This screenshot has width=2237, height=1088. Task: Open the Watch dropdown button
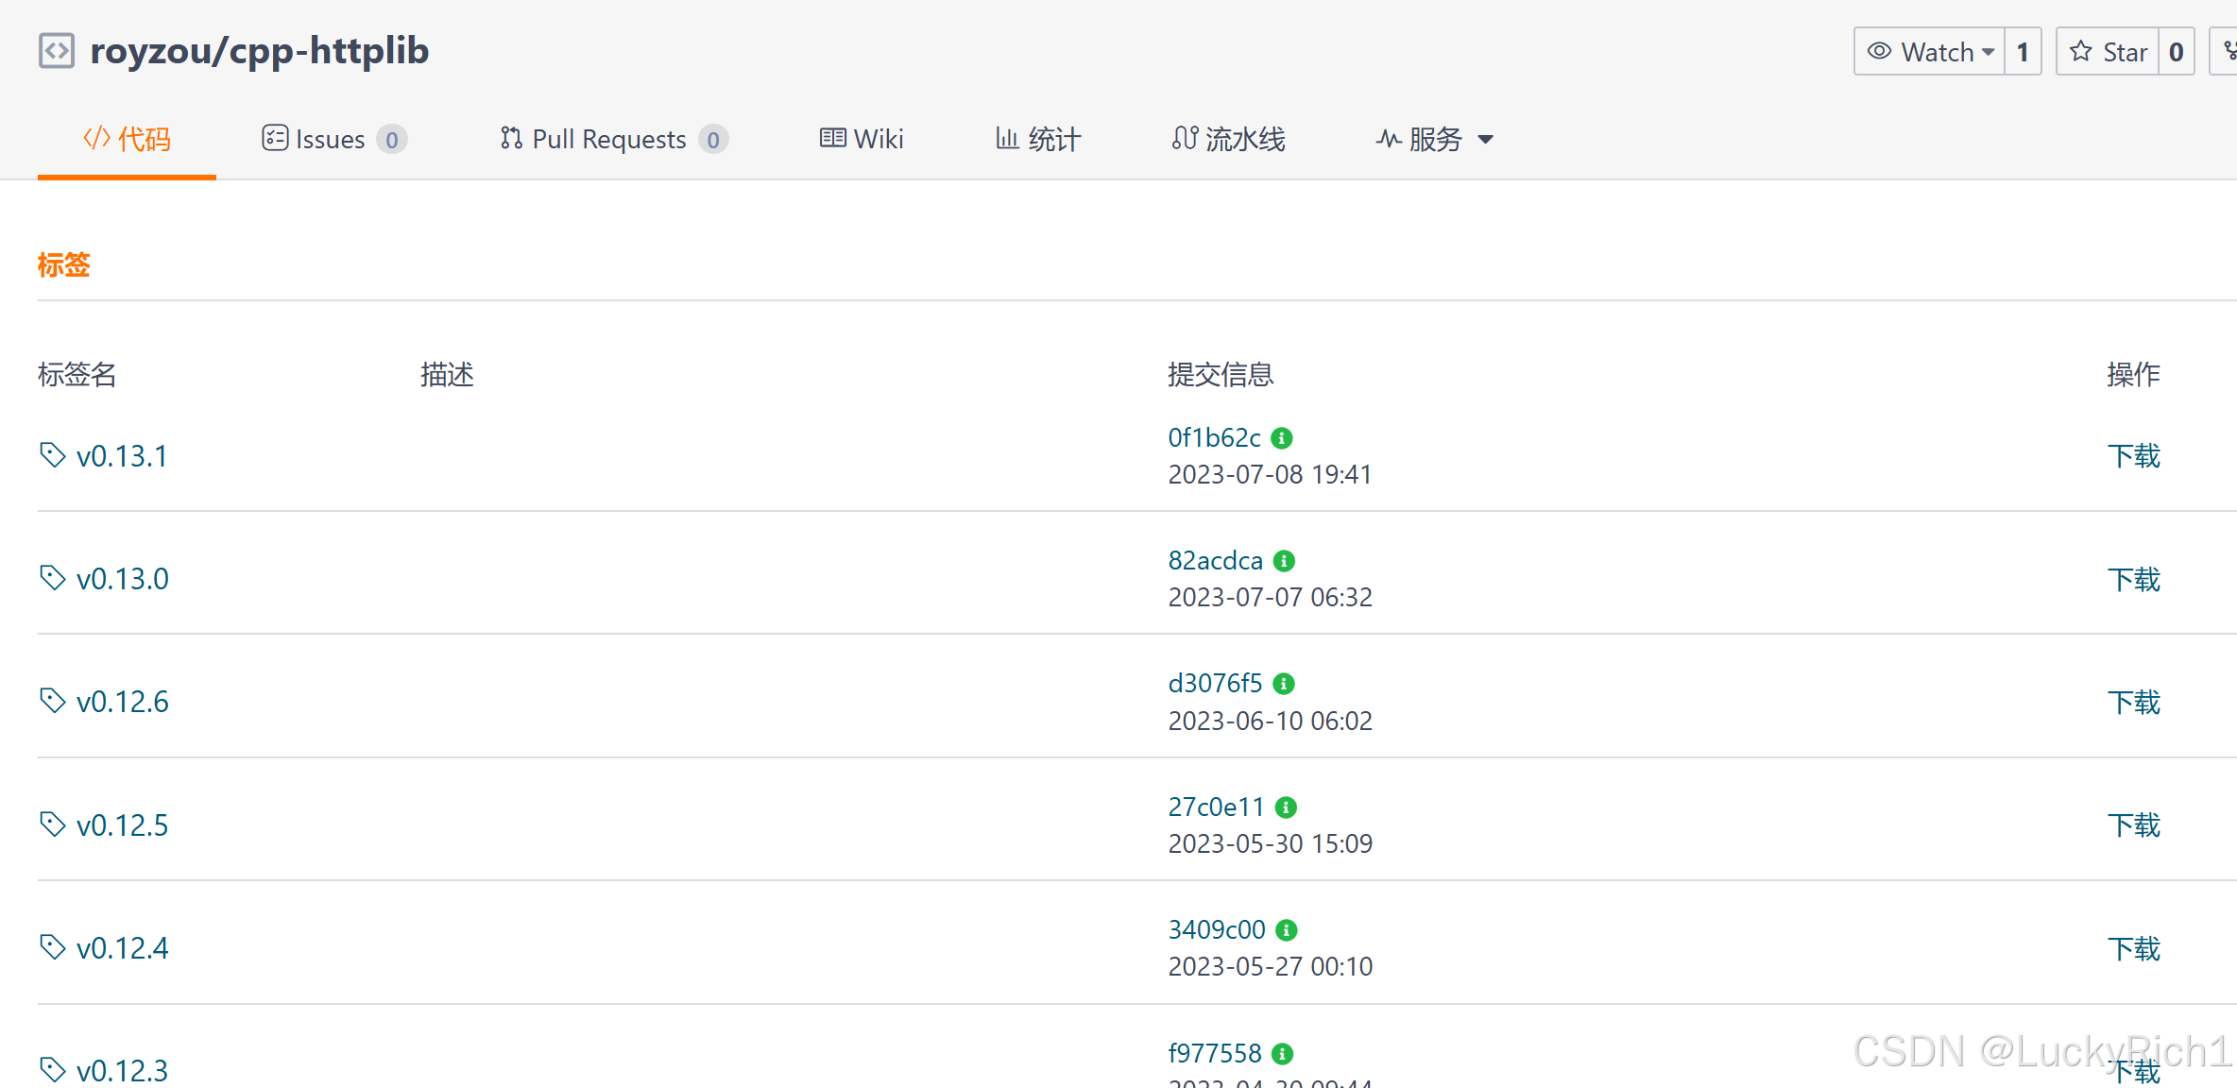click(1929, 52)
